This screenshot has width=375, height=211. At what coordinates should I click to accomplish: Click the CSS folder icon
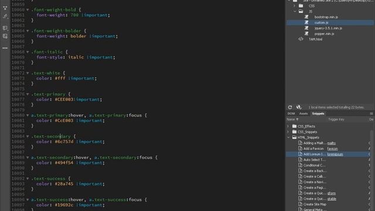tap(301, 6)
